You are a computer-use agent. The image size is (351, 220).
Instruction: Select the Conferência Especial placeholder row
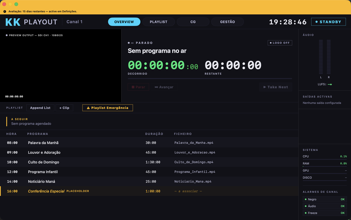point(149,191)
